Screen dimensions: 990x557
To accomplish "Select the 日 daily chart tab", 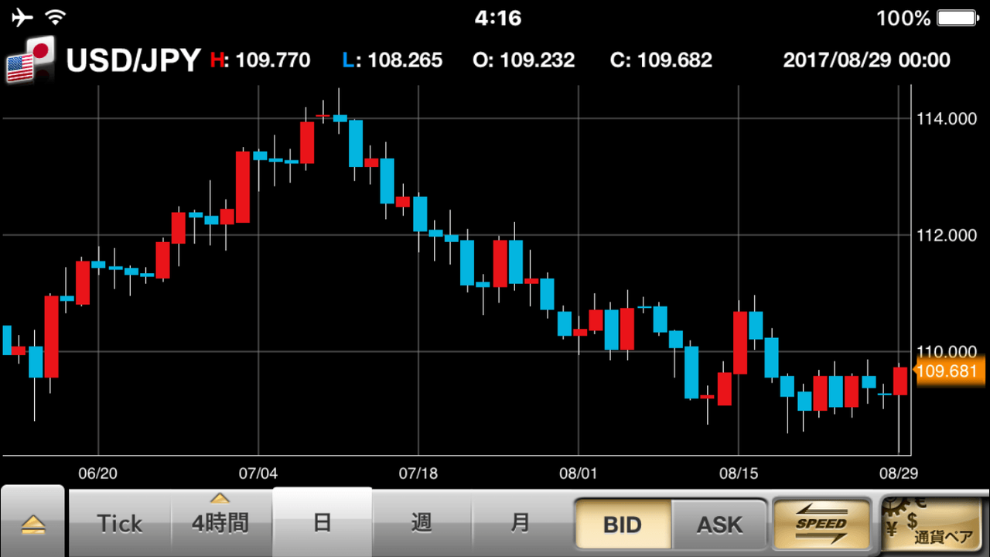I will click(323, 522).
